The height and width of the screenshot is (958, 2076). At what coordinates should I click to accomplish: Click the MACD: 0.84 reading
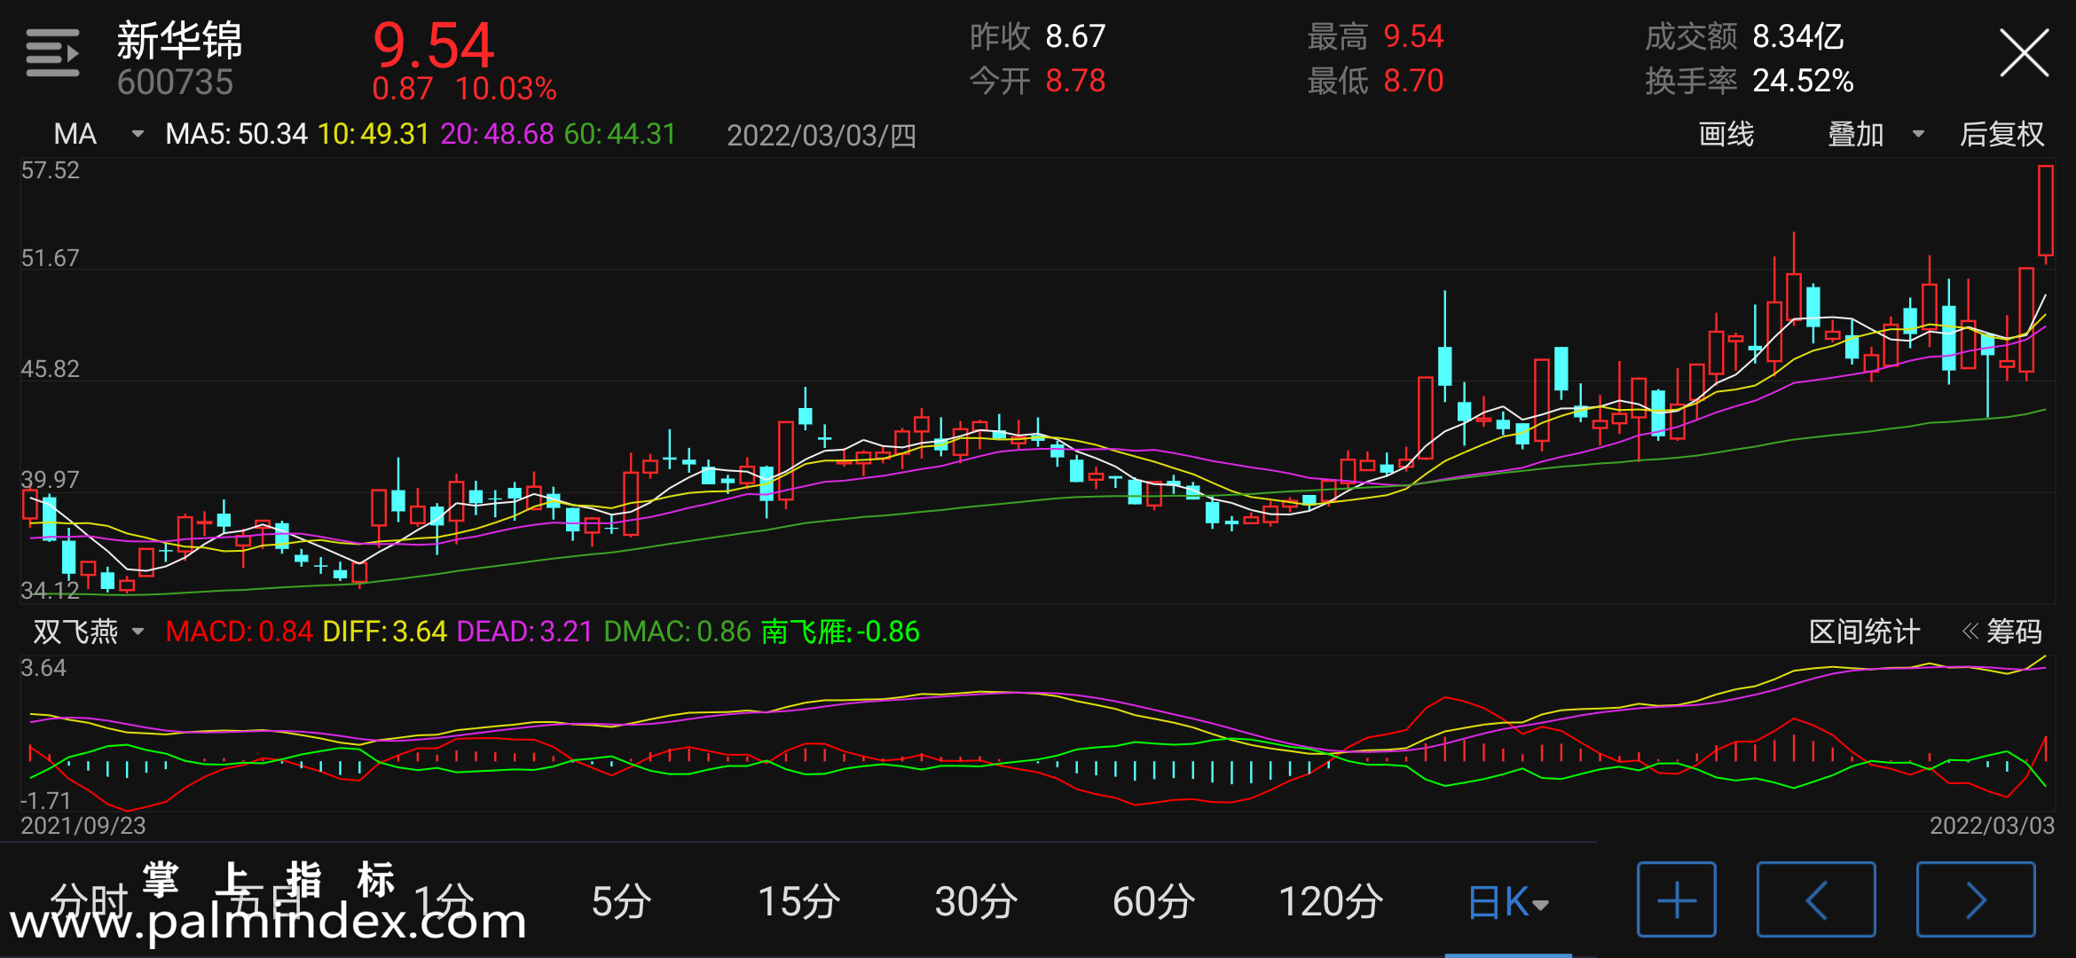click(x=239, y=632)
